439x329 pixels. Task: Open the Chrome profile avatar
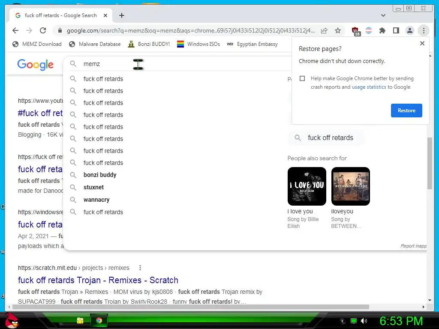pos(409,30)
